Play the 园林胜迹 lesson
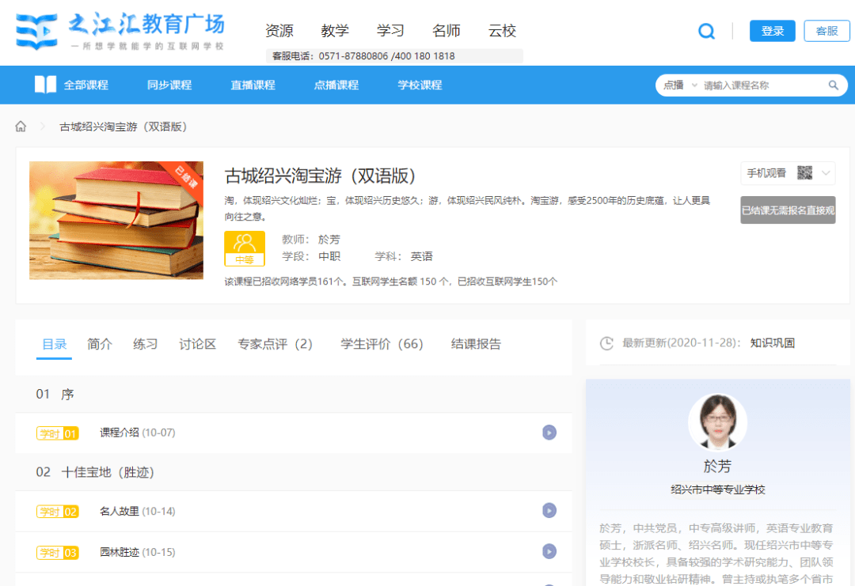Screen dimensions: 855x586 549,551
